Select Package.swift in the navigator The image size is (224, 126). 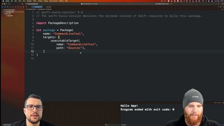point(10,12)
